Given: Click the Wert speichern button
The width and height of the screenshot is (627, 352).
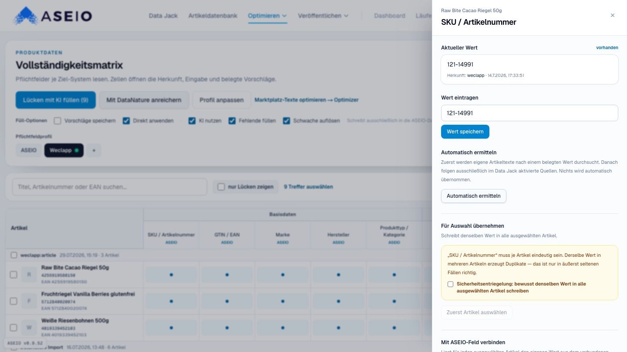Looking at the screenshot, I should [465, 132].
